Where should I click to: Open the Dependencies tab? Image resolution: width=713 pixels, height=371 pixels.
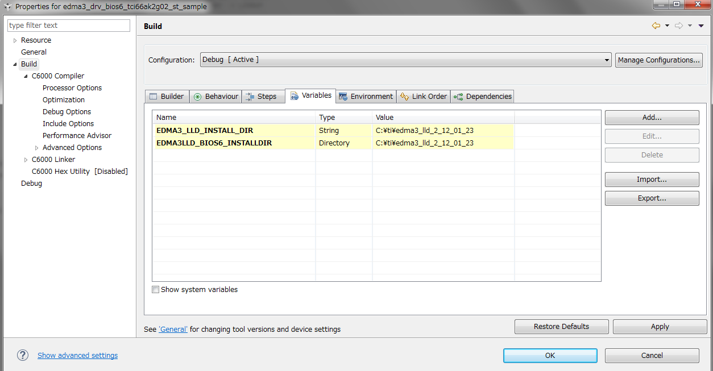483,97
